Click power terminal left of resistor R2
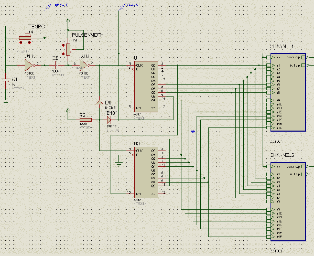The width and height of the screenshot is (314, 256). [68, 111]
